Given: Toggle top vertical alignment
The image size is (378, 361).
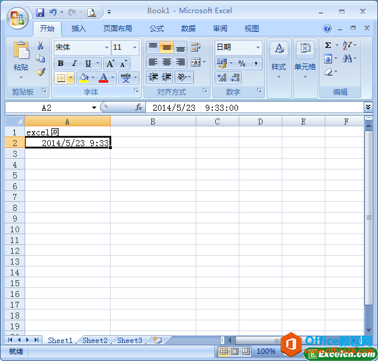Looking at the screenshot, I should 153,47.
